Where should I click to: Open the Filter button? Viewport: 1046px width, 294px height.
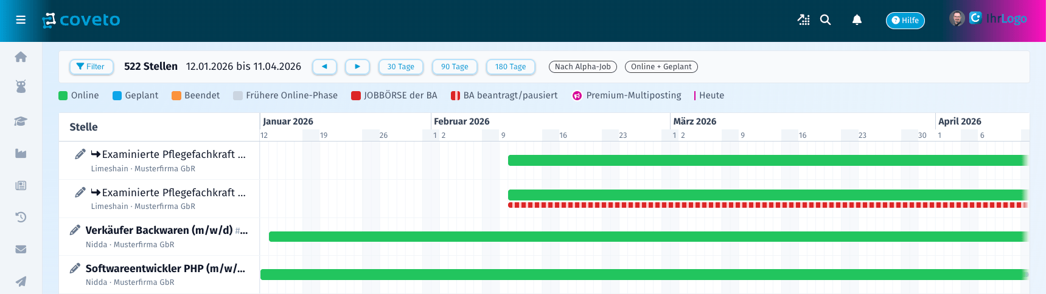click(91, 67)
